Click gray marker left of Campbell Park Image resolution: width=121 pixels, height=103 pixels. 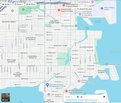[x=12, y=11]
